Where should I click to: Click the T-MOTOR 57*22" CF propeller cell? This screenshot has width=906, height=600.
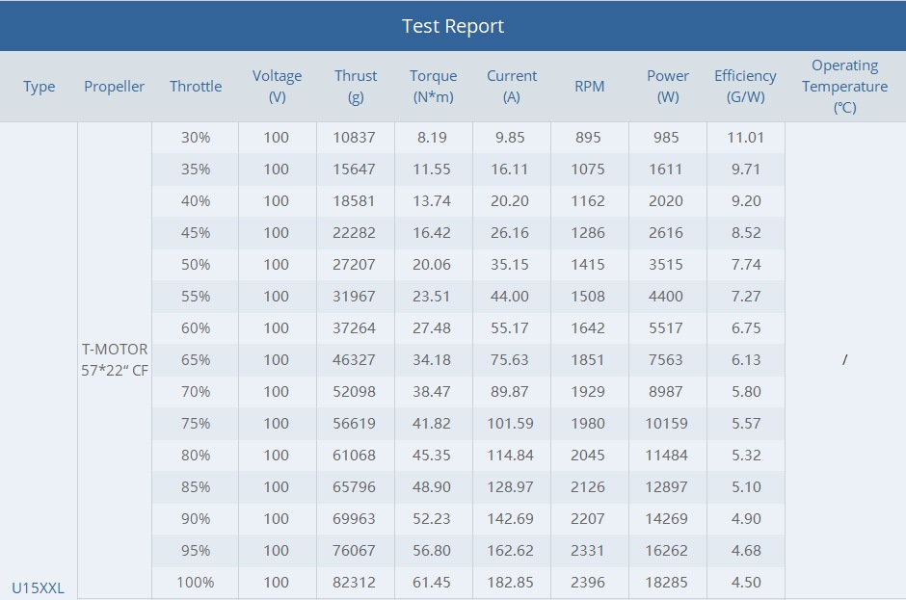tap(115, 359)
